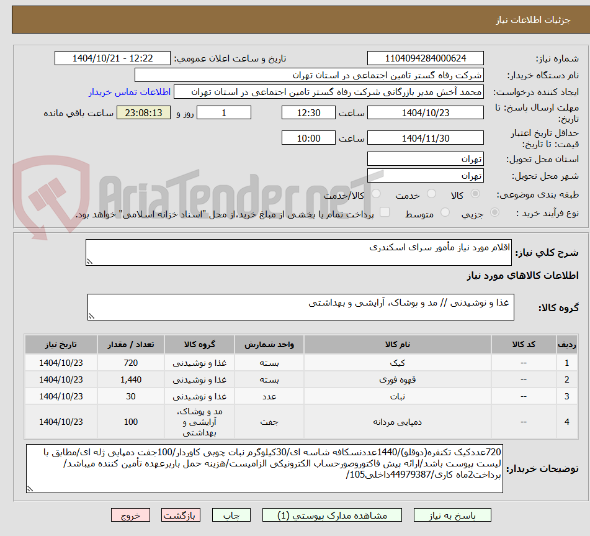
Task: Click the خروج exit button
Action: [x=130, y=515]
